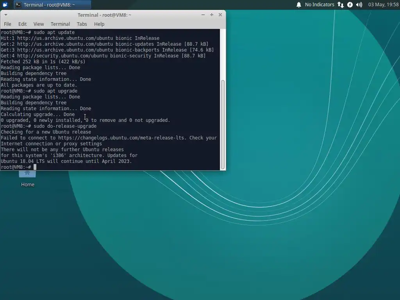Click '0 upgraded, 0 newly installed' line
Screen dimensions: 400x300
point(86,120)
